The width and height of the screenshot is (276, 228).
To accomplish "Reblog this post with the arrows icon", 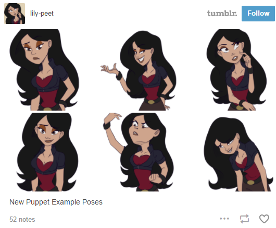I will 244,219.
